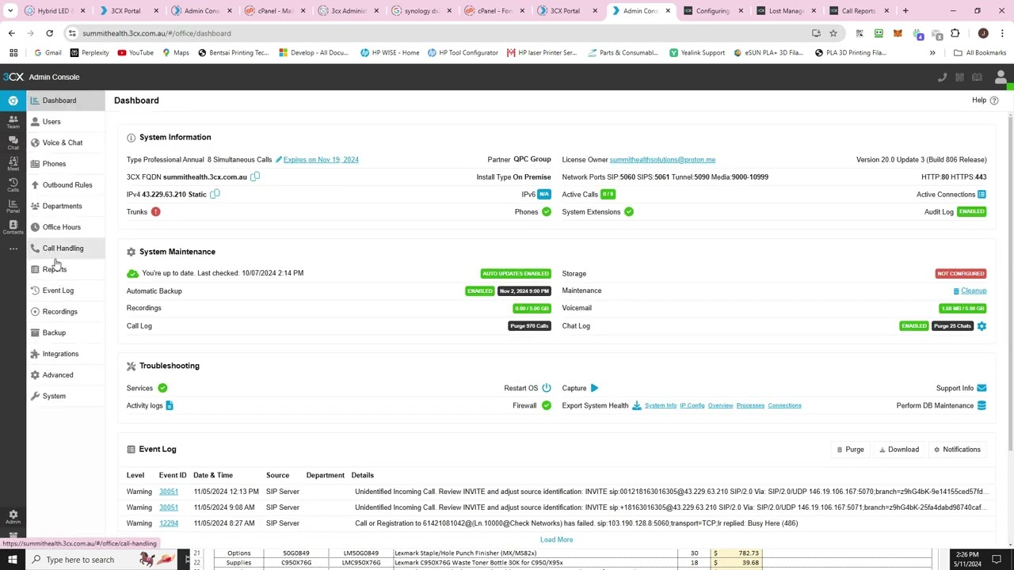This screenshot has width=1014, height=570.
Task: Toggle the Auto Updates Enabled badge
Action: (x=515, y=273)
